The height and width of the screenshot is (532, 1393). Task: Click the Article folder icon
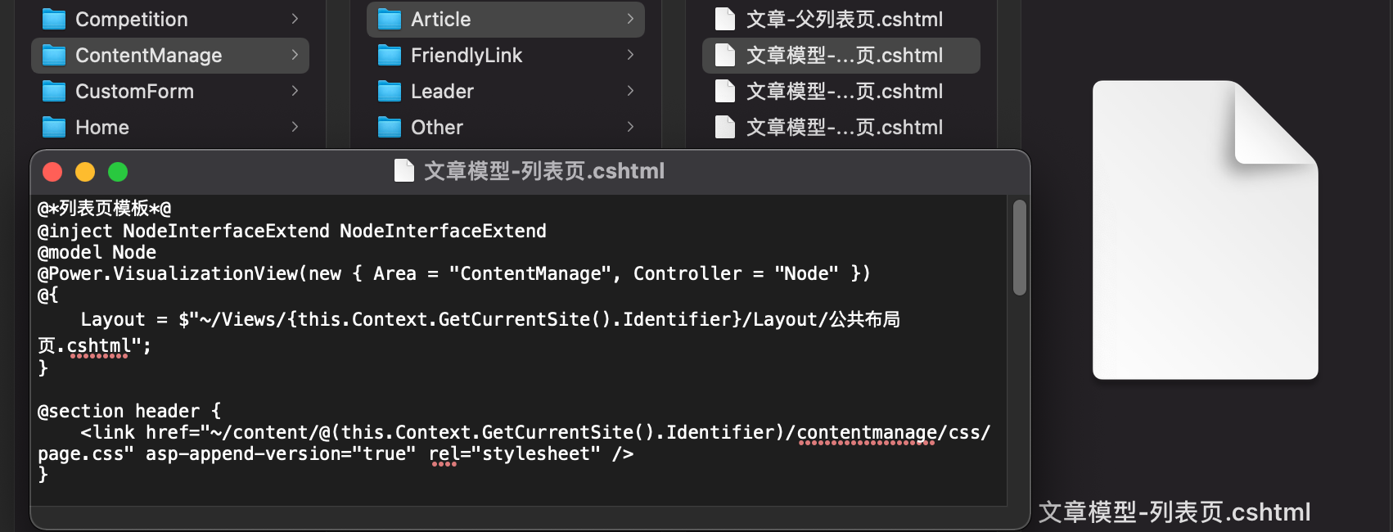[390, 19]
